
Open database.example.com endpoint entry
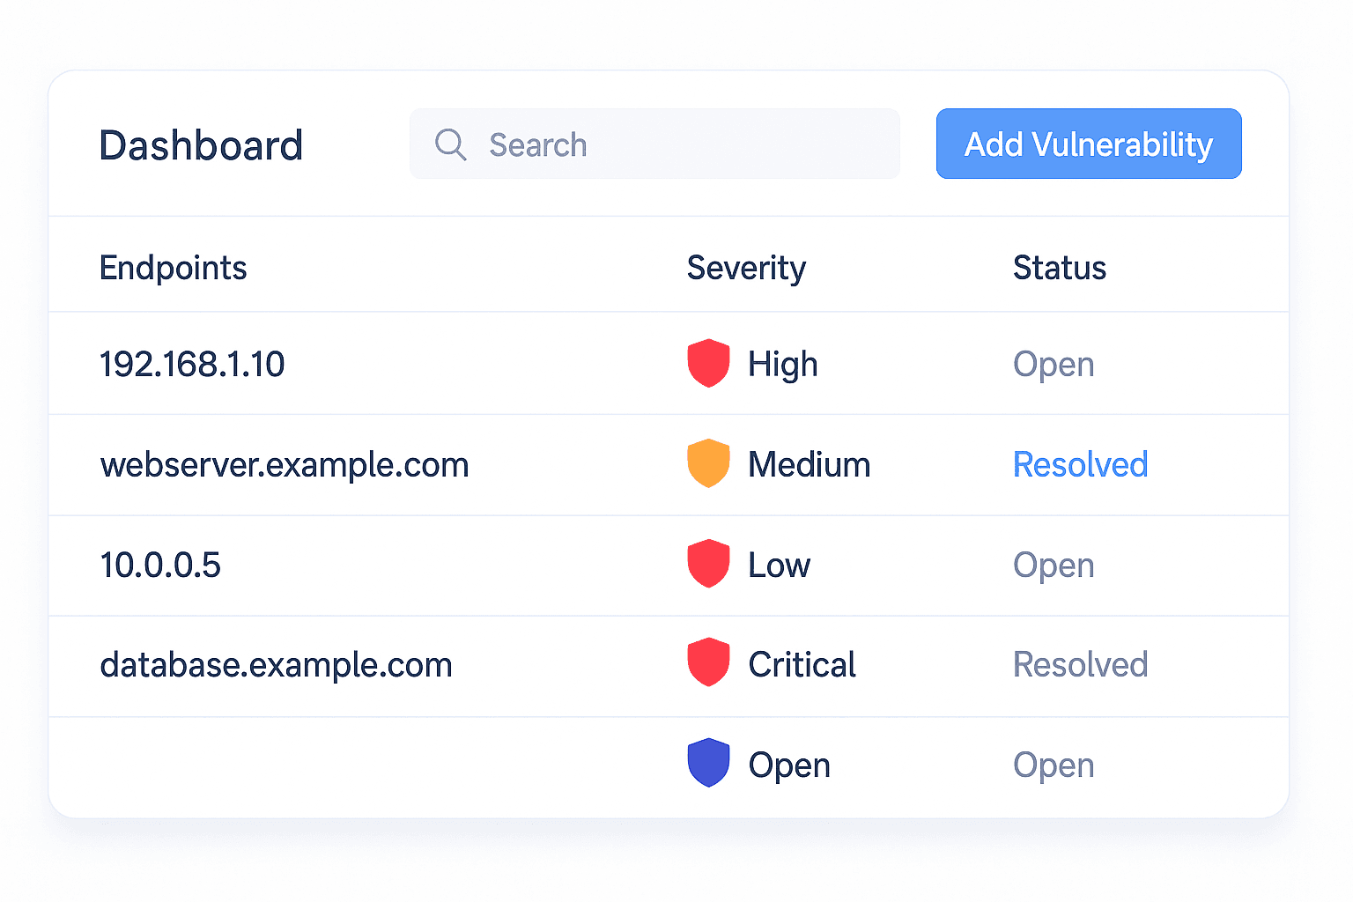click(276, 664)
